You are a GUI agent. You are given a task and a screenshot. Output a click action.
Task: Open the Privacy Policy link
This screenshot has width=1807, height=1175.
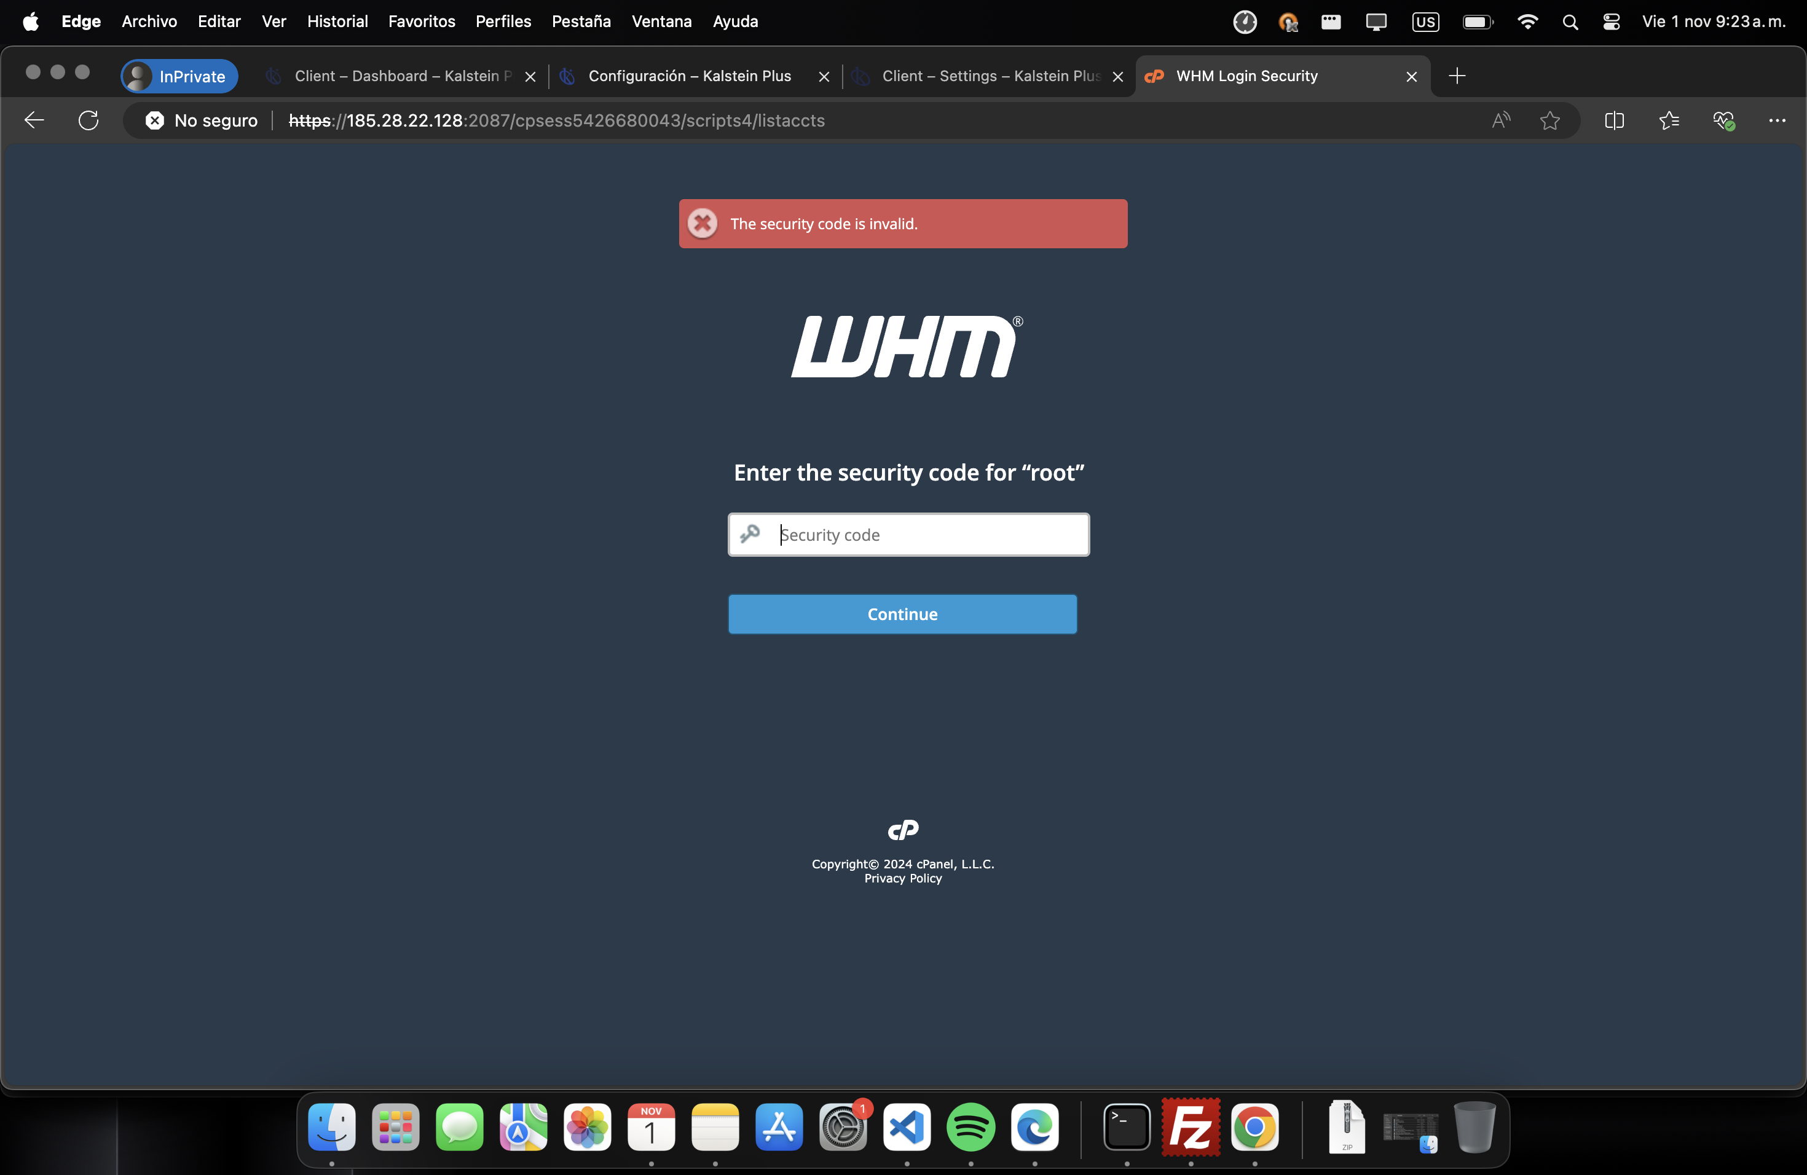click(x=903, y=878)
